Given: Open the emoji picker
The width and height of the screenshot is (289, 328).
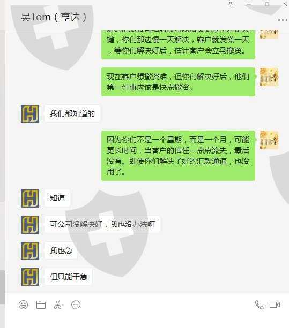Looking at the screenshot, I should [x=23, y=304].
